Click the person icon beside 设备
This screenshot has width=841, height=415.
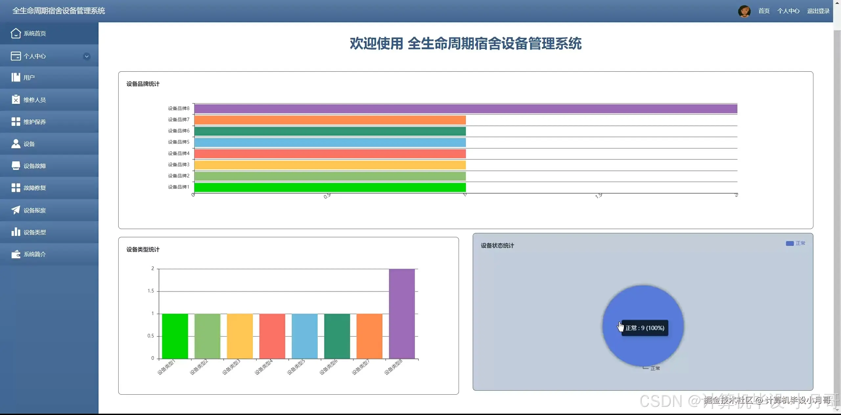pyautogui.click(x=15, y=144)
